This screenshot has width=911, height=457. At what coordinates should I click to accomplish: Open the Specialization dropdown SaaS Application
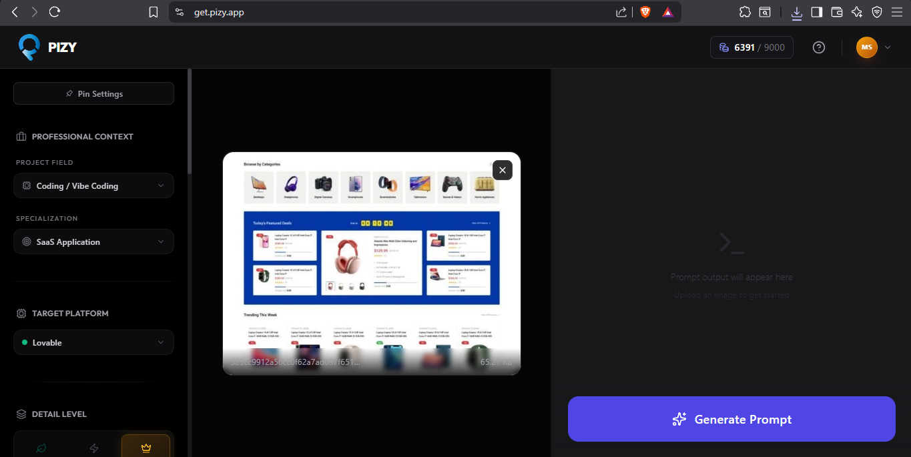[x=93, y=242]
